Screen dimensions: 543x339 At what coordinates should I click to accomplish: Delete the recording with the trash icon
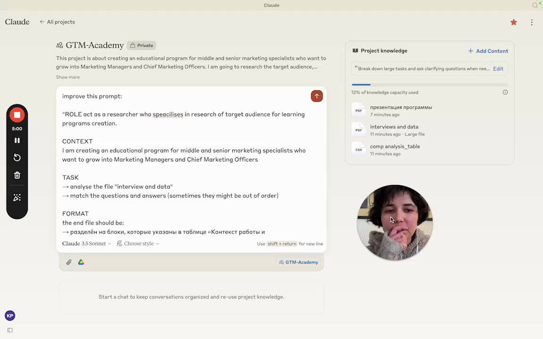[x=17, y=175]
